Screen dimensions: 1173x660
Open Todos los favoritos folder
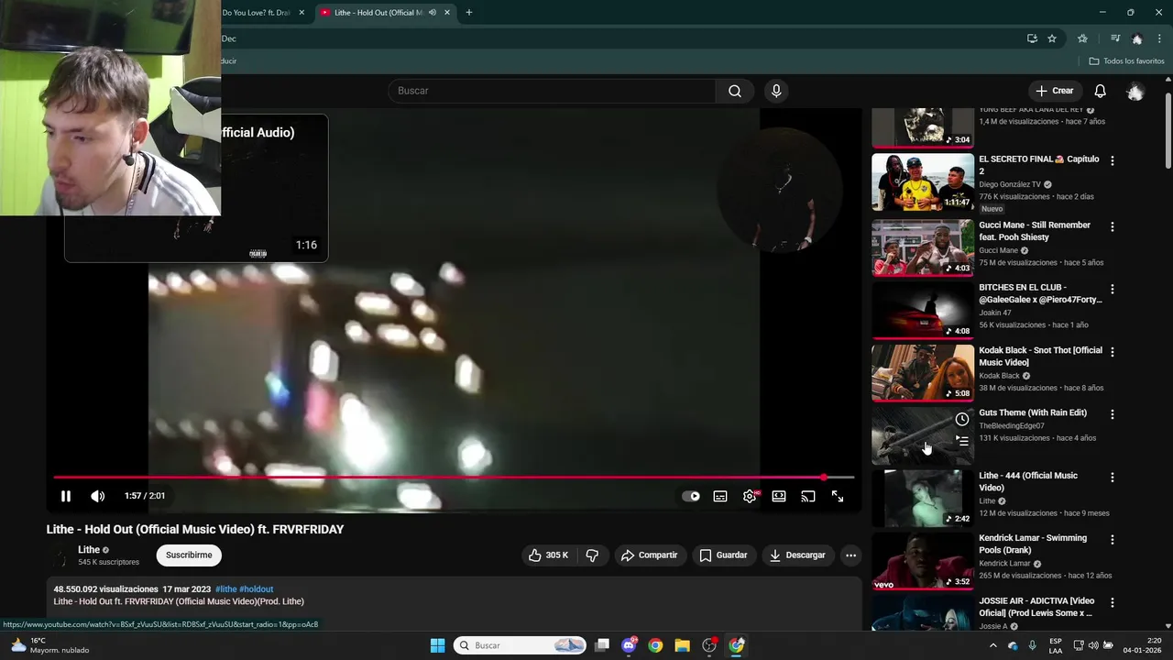coord(1126,61)
